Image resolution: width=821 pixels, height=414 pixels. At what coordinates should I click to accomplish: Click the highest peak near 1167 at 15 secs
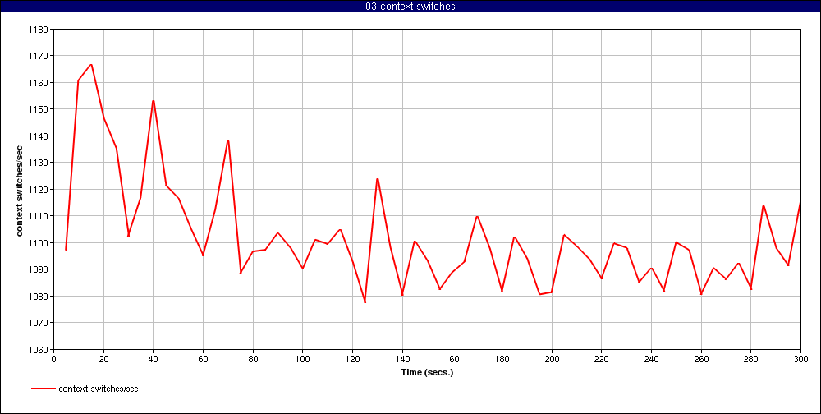click(91, 64)
